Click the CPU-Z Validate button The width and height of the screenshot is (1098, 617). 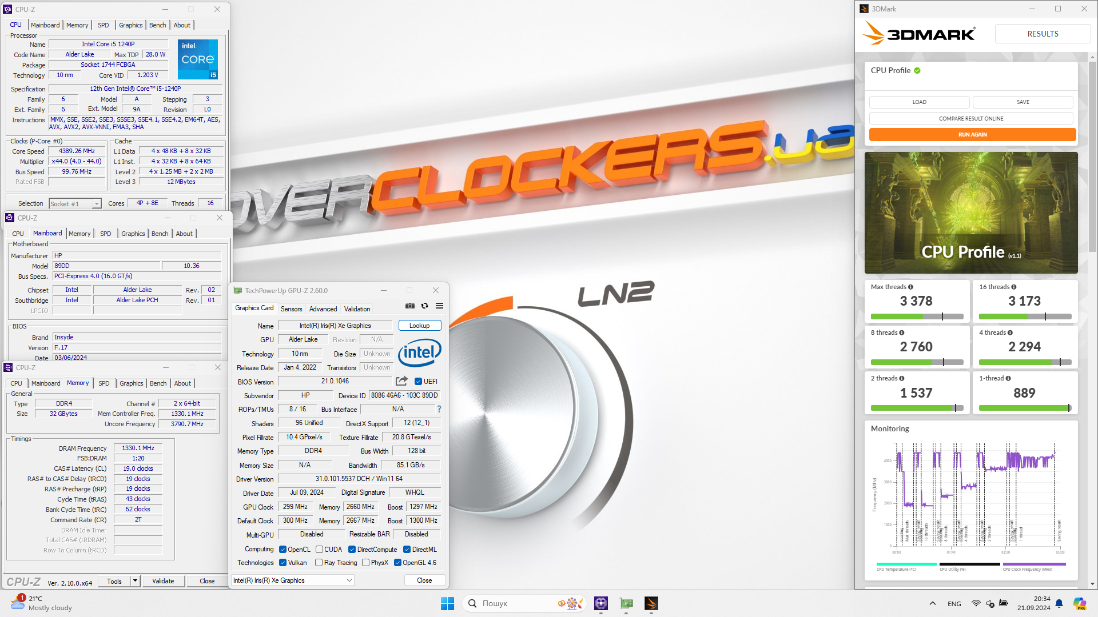tap(163, 581)
